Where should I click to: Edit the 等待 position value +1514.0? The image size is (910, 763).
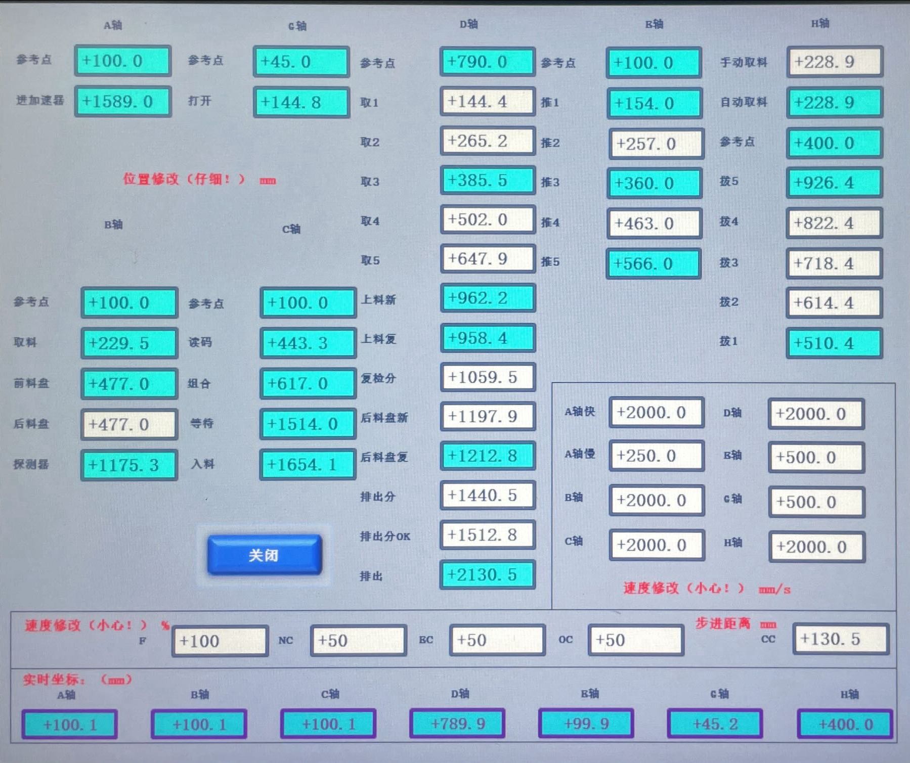[x=308, y=424]
